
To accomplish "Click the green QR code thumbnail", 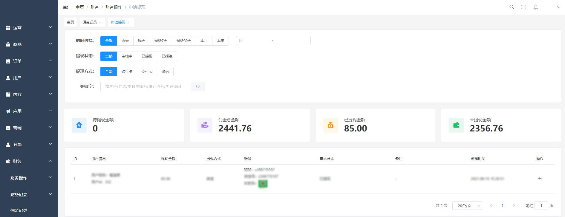I will [263, 184].
